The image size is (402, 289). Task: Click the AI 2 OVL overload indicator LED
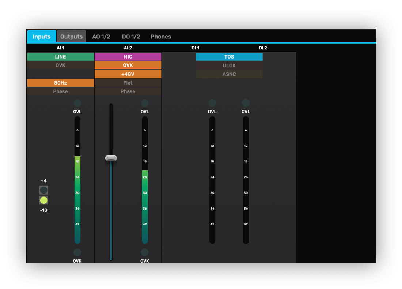pyautogui.click(x=145, y=103)
